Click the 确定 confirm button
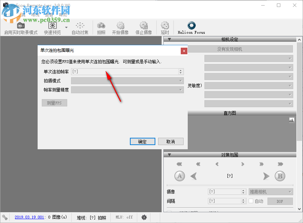Screen dimensions: 303x223 142,141
